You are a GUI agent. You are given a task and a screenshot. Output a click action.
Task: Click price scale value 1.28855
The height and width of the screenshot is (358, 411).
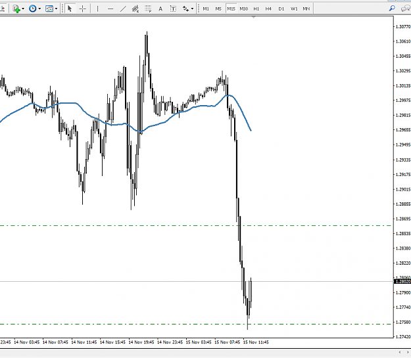(403, 204)
